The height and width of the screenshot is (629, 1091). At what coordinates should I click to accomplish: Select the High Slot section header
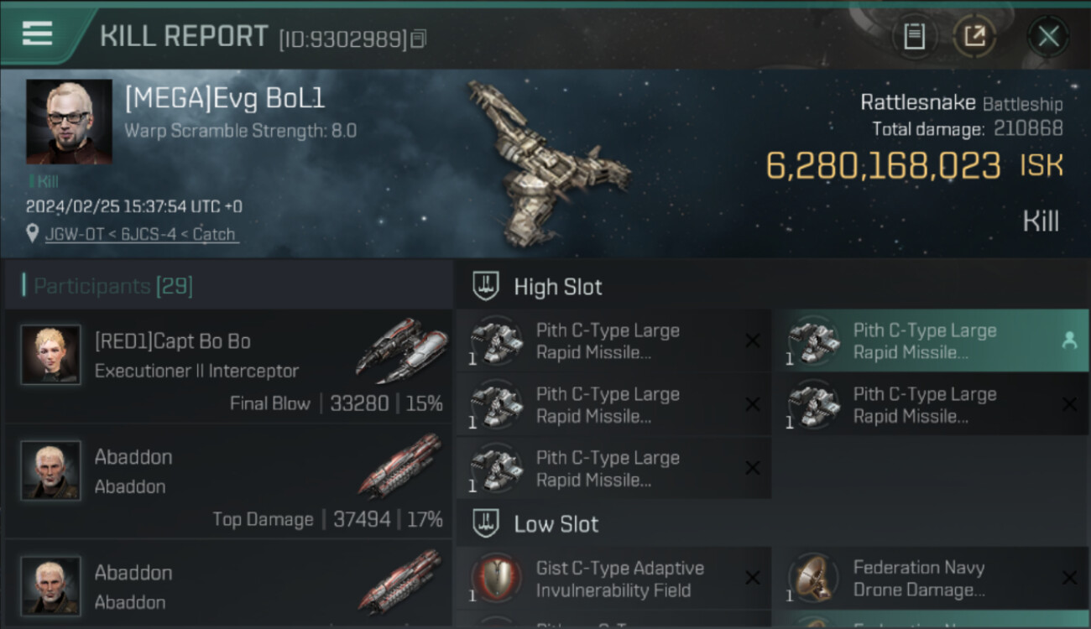click(773, 286)
